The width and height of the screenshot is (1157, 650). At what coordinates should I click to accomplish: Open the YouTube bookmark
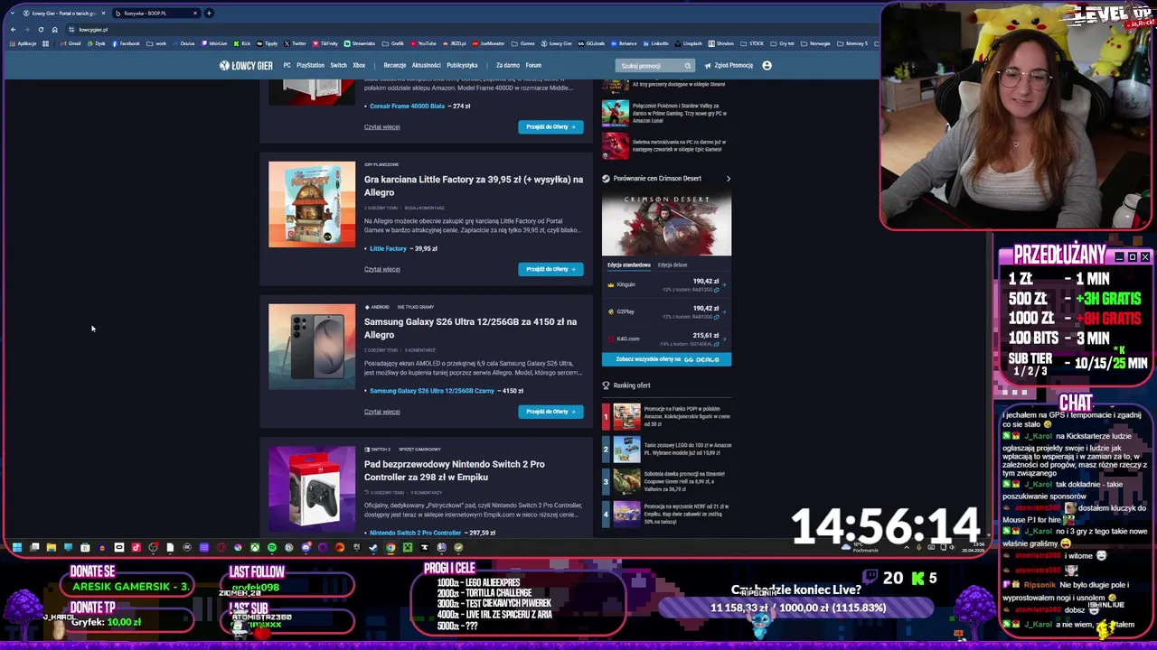[424, 43]
